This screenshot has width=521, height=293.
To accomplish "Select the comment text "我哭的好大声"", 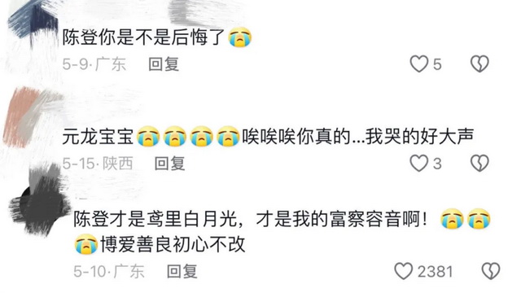I will pos(419,137).
